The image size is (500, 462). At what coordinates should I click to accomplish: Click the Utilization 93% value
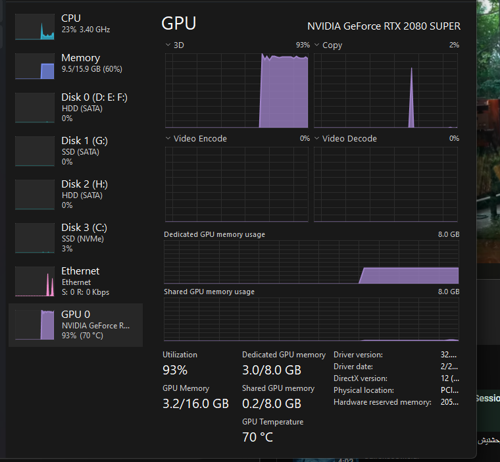(175, 370)
